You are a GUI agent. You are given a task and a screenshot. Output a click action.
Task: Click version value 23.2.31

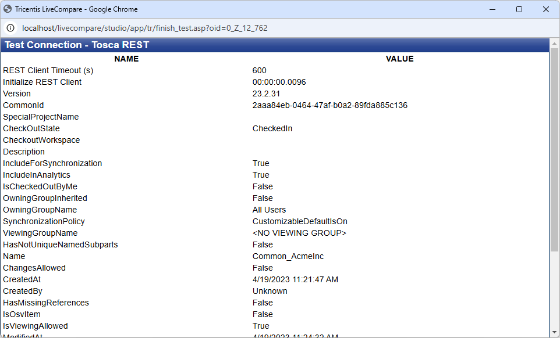(x=266, y=94)
